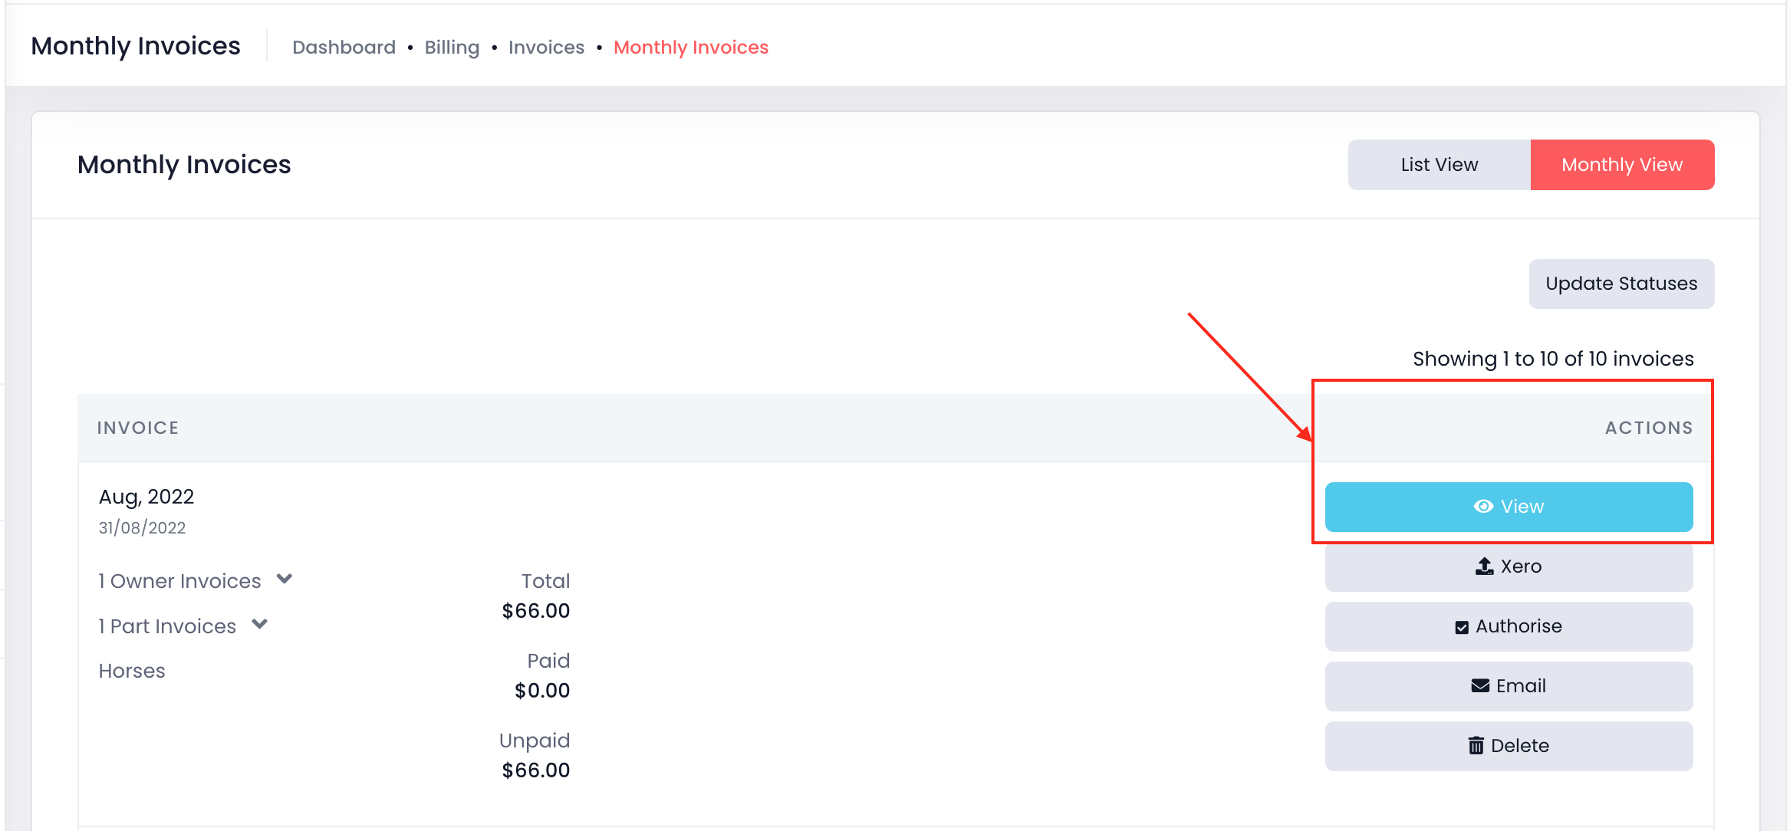Click the 1 Part Invoices label
The width and height of the screenshot is (1790, 831).
[x=167, y=626]
